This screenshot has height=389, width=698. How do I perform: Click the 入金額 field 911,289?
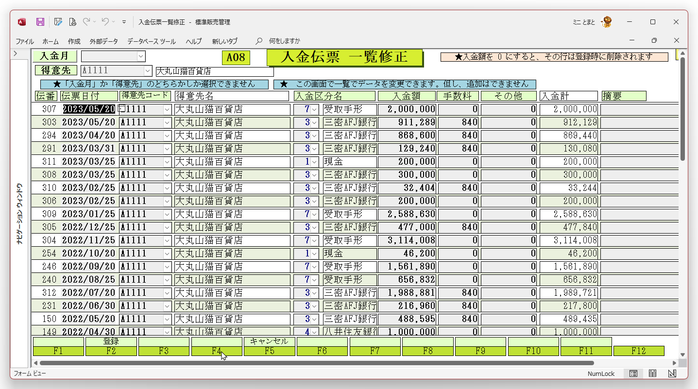[x=407, y=122]
